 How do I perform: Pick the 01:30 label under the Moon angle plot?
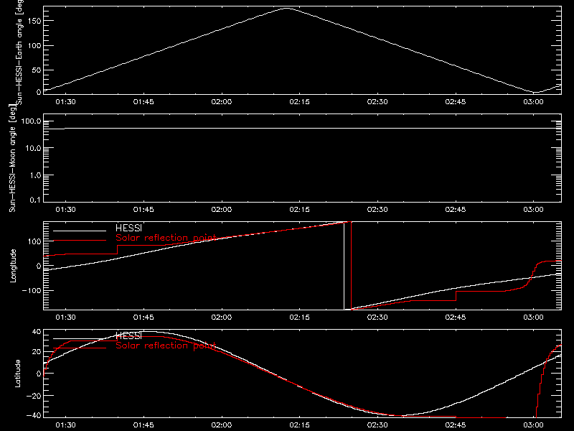(x=65, y=209)
